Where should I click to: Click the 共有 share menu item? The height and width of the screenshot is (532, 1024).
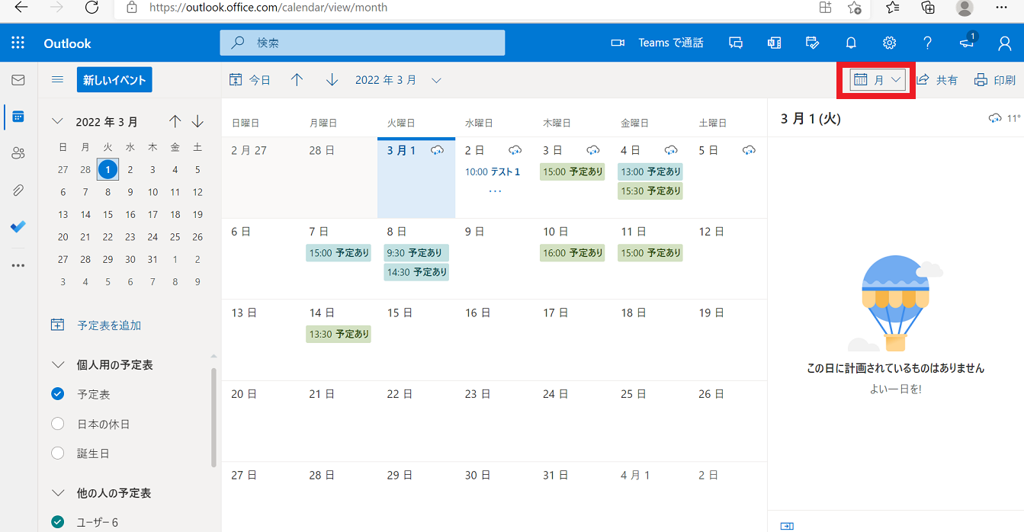937,80
